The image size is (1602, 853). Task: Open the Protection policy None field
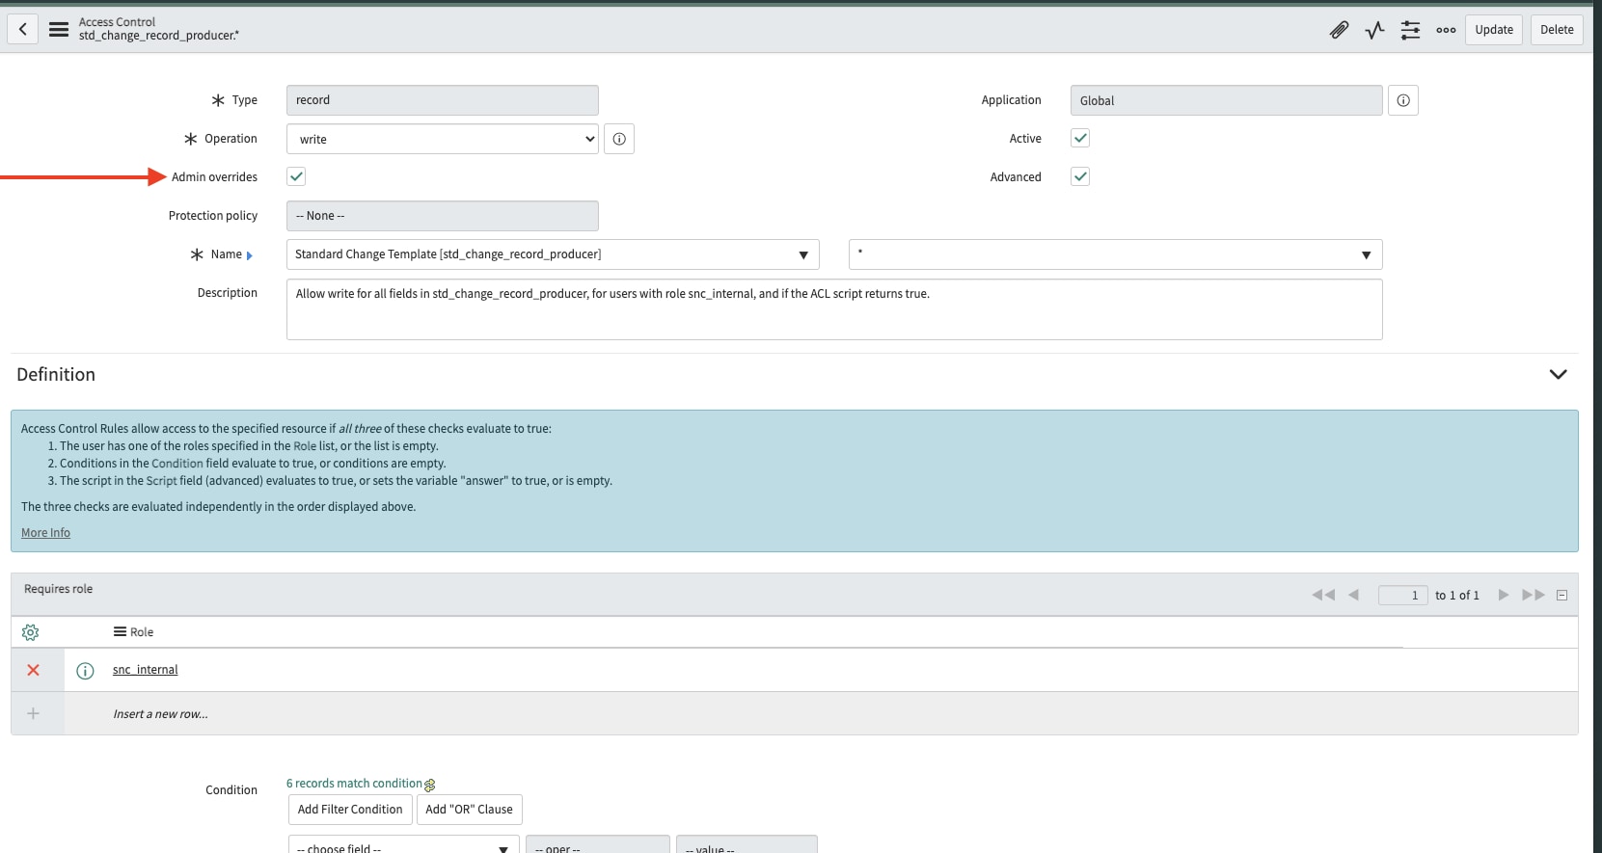tap(443, 216)
